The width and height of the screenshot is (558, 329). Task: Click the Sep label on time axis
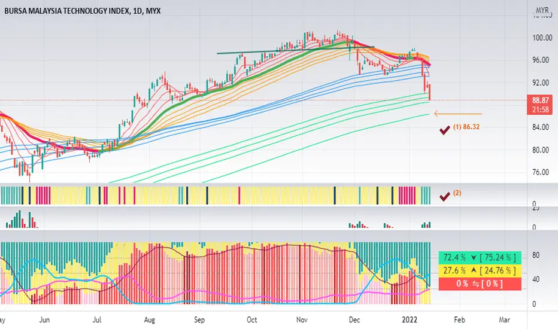(x=199, y=320)
